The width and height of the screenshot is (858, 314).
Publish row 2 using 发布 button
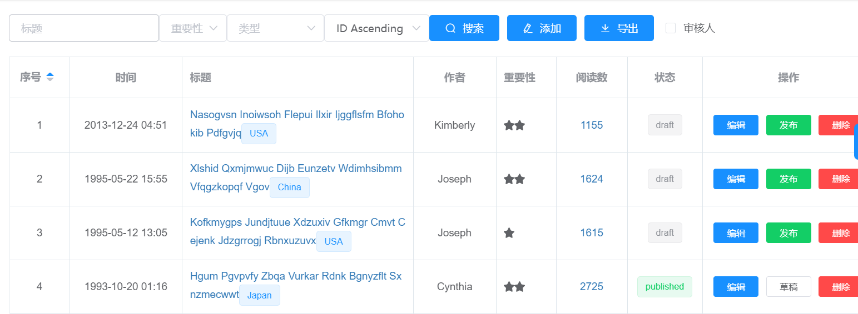pos(788,179)
